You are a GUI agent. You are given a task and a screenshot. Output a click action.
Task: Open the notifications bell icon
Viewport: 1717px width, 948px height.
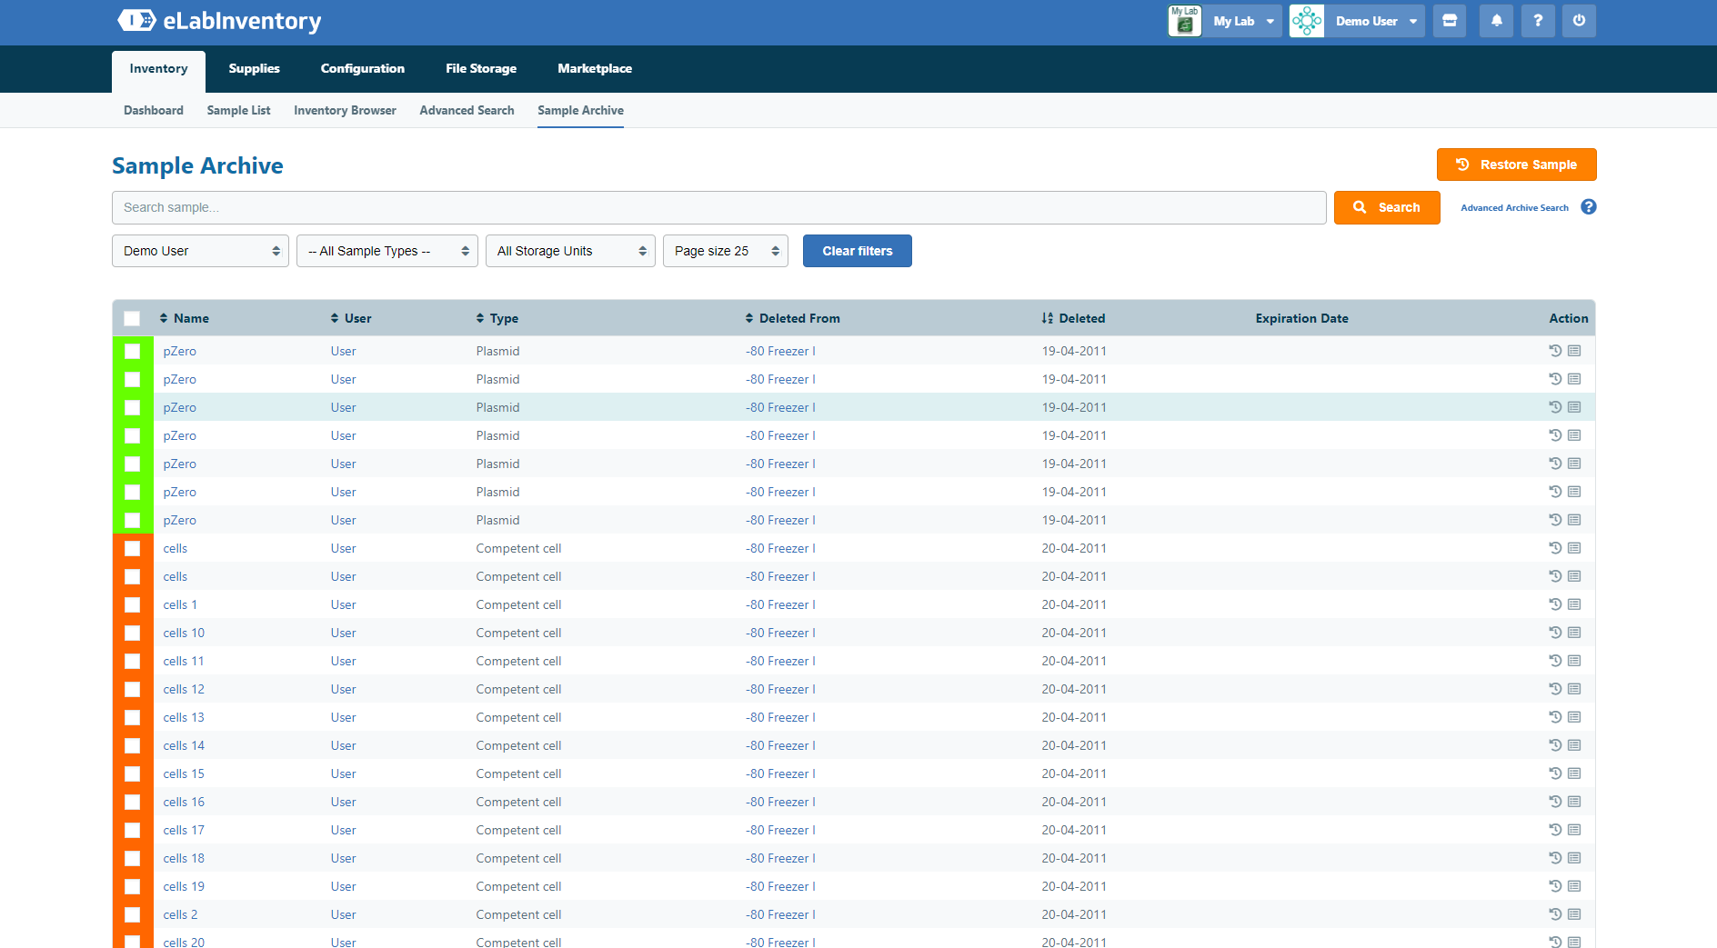1496,21
